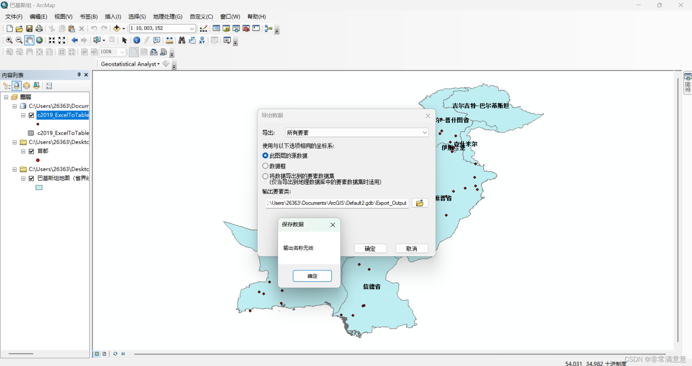Open the ArcToolbox window
Screen dimensions: 692x366
246,29
